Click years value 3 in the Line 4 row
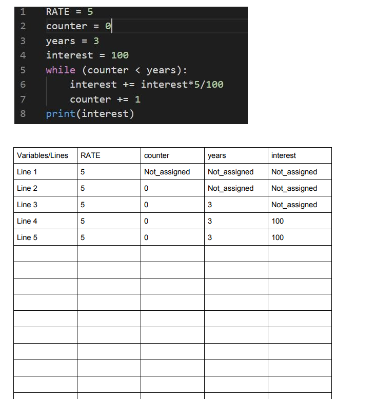This screenshot has height=399, width=376. tap(210, 221)
